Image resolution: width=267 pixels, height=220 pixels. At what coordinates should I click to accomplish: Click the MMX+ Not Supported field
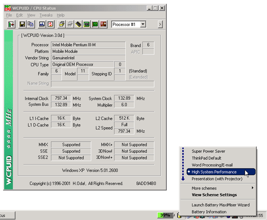click(134, 145)
